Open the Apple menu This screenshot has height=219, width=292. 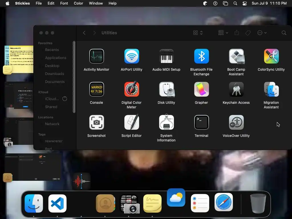[7, 3]
